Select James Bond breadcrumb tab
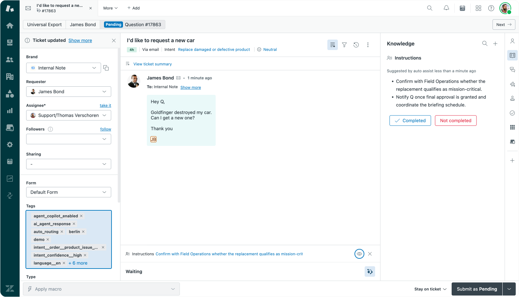Image resolution: width=519 pixels, height=297 pixels. pyautogui.click(x=83, y=25)
